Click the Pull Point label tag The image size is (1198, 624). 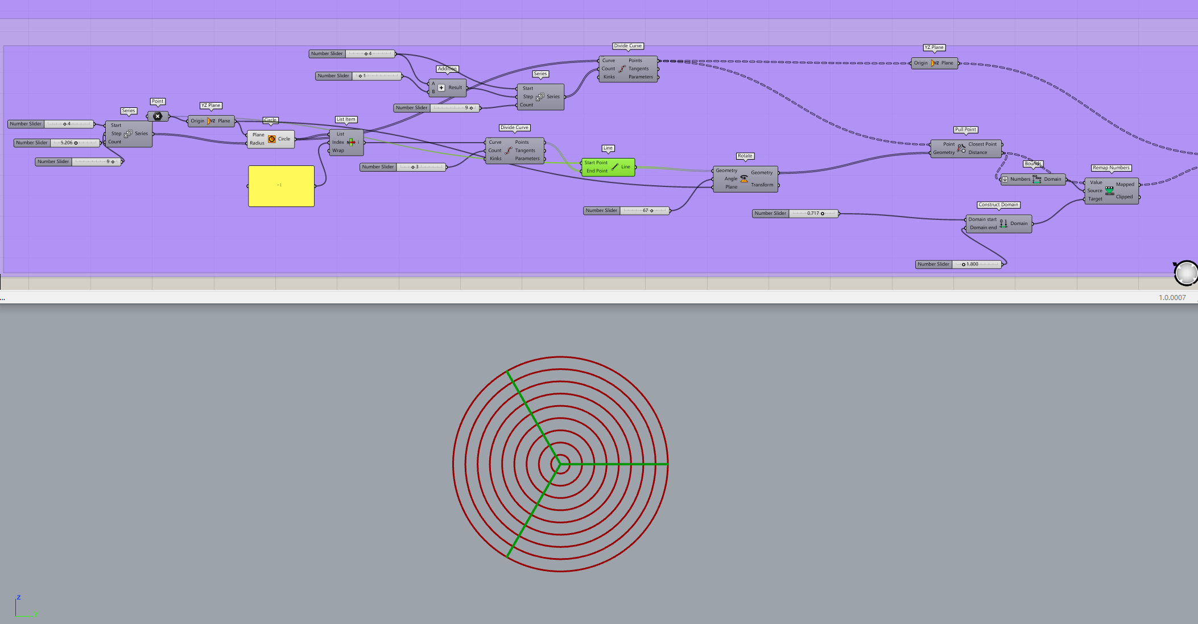[965, 130]
